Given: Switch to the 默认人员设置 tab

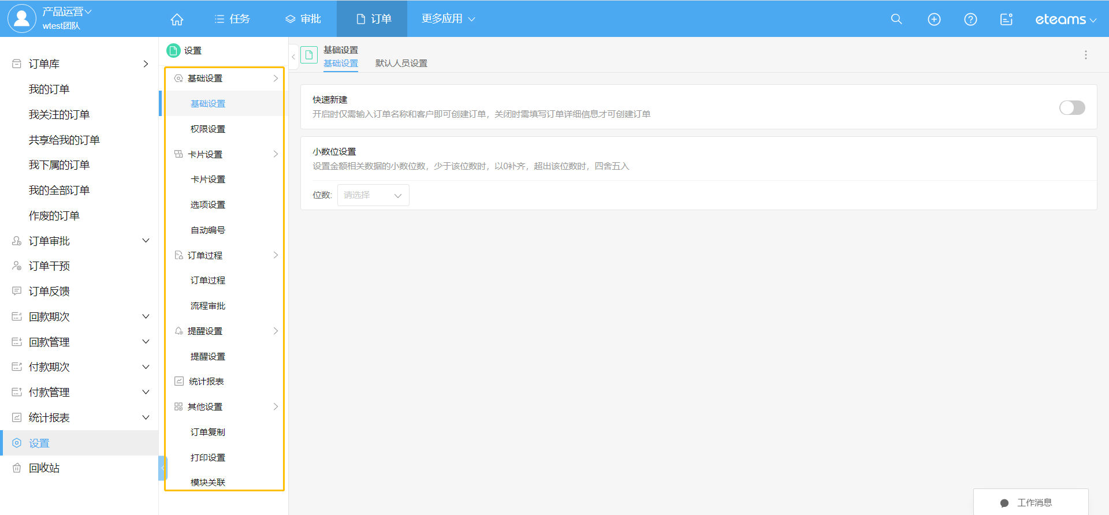Looking at the screenshot, I should [x=401, y=64].
